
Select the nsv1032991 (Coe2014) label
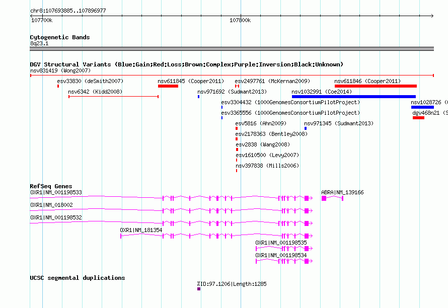pyautogui.click(x=322, y=92)
